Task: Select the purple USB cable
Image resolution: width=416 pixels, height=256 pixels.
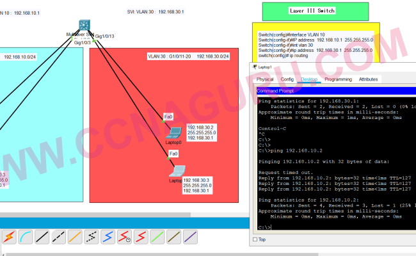Action: [x=190, y=237]
